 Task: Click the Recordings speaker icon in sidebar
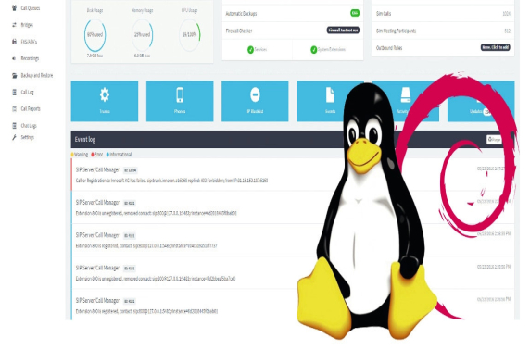pos(14,58)
